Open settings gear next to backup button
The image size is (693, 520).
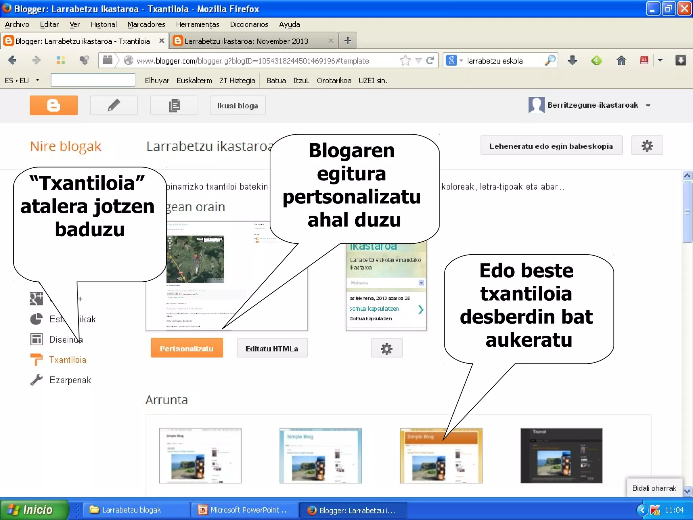click(647, 146)
